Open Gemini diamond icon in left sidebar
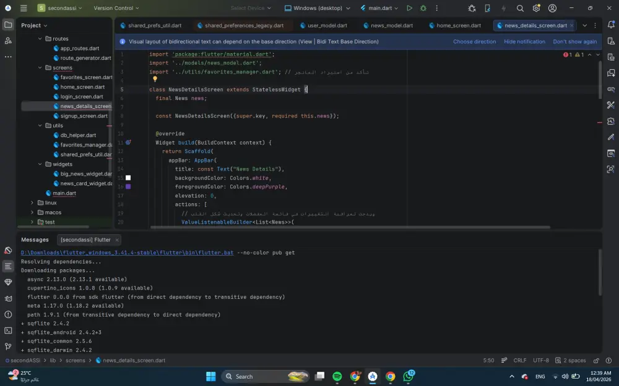The image size is (619, 386). pyautogui.click(x=8, y=282)
